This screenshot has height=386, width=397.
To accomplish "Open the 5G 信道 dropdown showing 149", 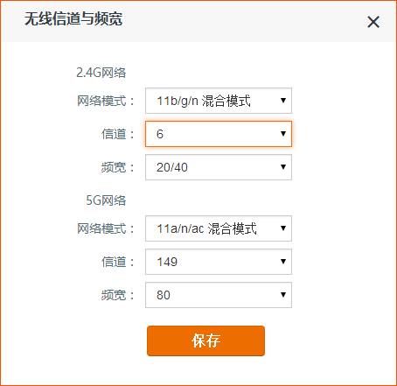I will tap(219, 262).
